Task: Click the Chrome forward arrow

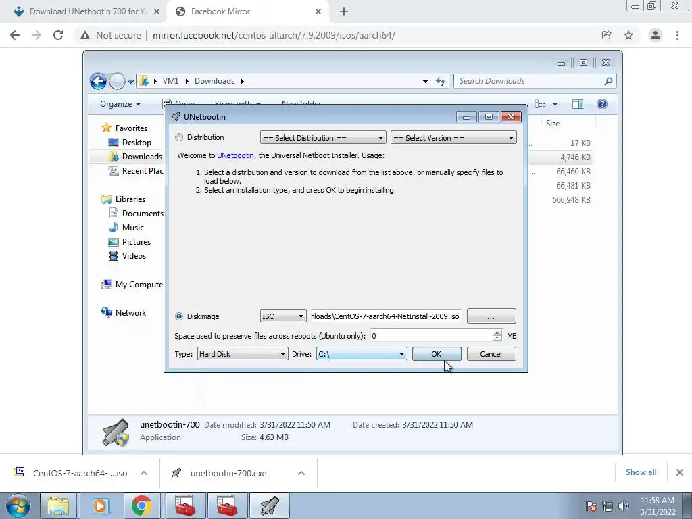Action: pyautogui.click(x=36, y=35)
